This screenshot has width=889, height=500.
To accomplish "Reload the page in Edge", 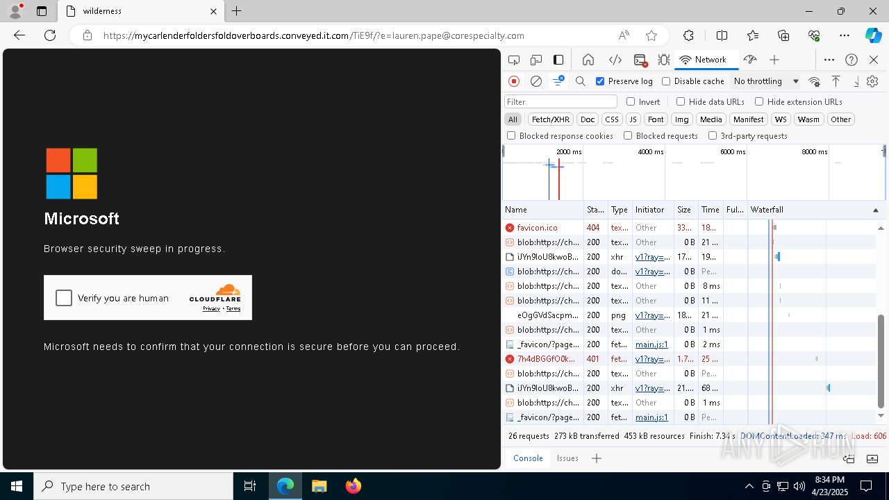I will [50, 35].
